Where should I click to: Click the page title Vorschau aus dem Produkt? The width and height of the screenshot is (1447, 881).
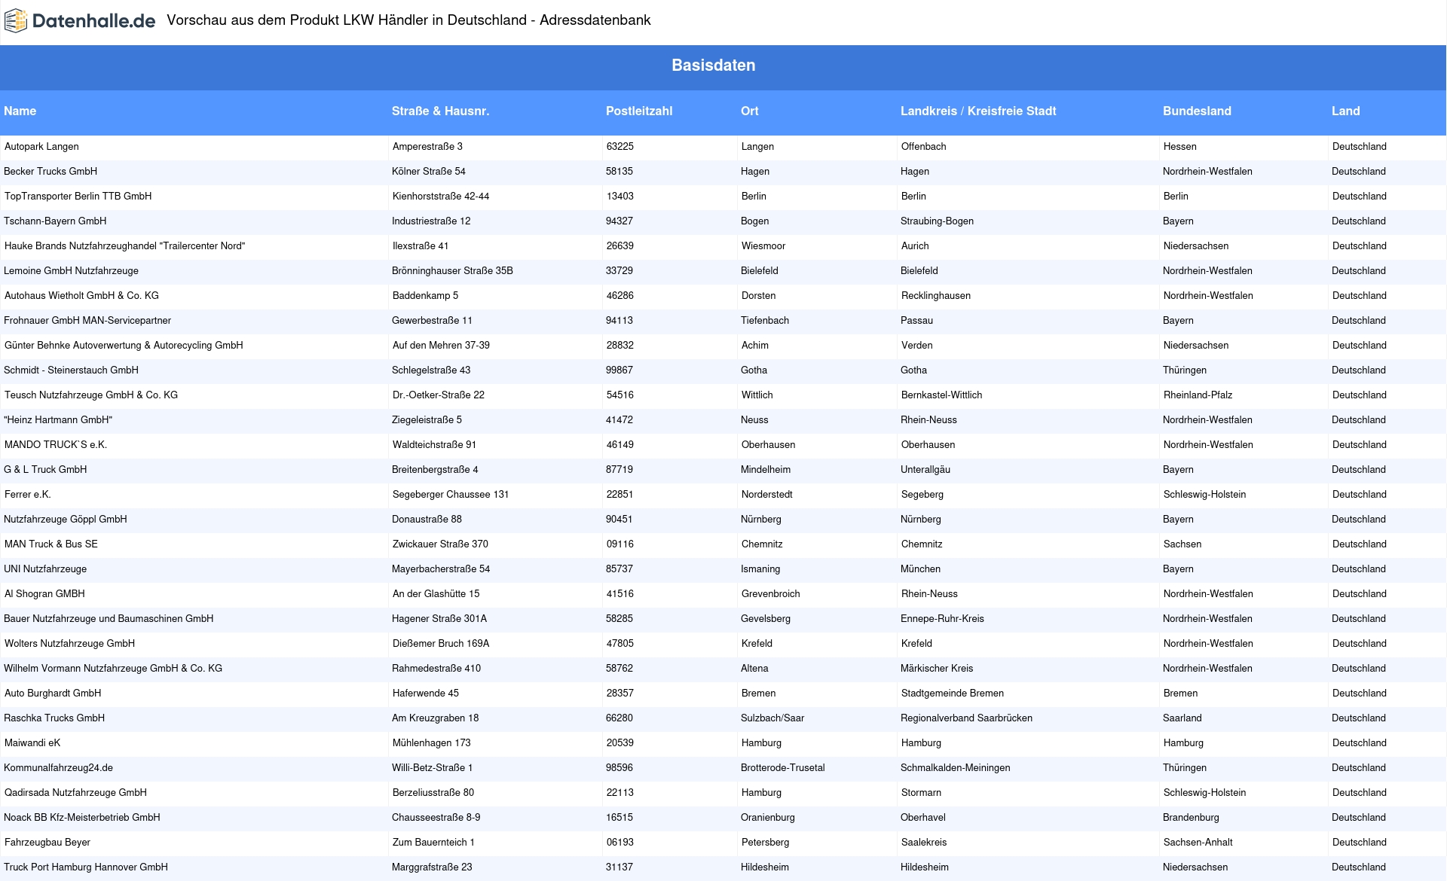tap(408, 20)
